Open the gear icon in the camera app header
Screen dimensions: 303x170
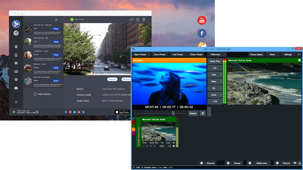point(138,19)
